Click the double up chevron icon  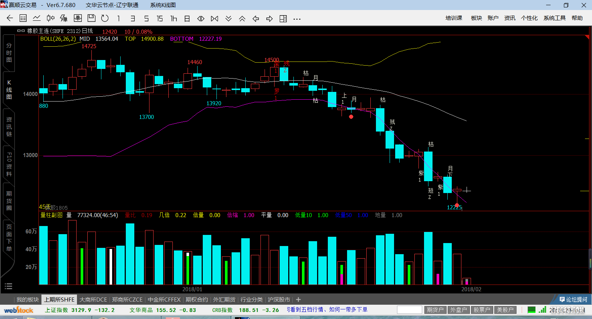[242, 18]
